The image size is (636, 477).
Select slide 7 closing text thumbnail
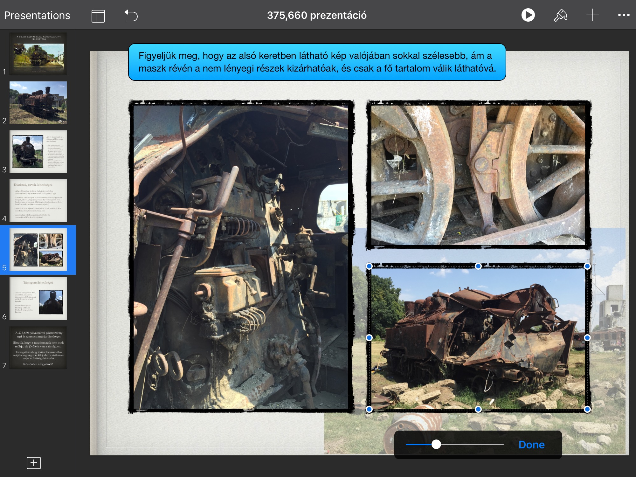[38, 347]
